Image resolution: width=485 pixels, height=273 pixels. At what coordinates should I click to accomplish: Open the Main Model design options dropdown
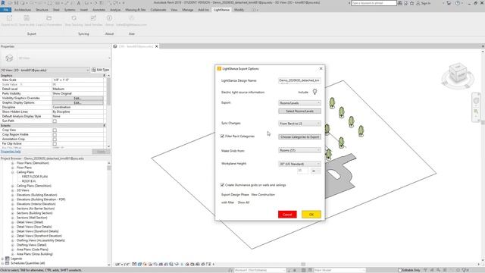tap(339, 270)
